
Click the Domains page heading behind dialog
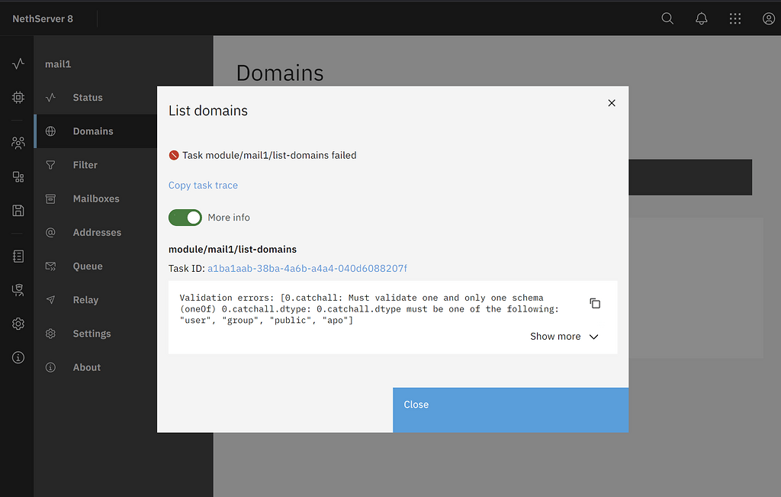(x=279, y=73)
